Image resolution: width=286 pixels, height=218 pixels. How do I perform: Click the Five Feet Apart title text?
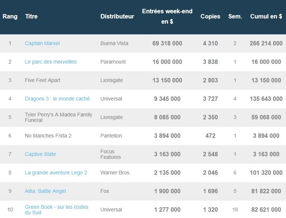tap(43, 80)
